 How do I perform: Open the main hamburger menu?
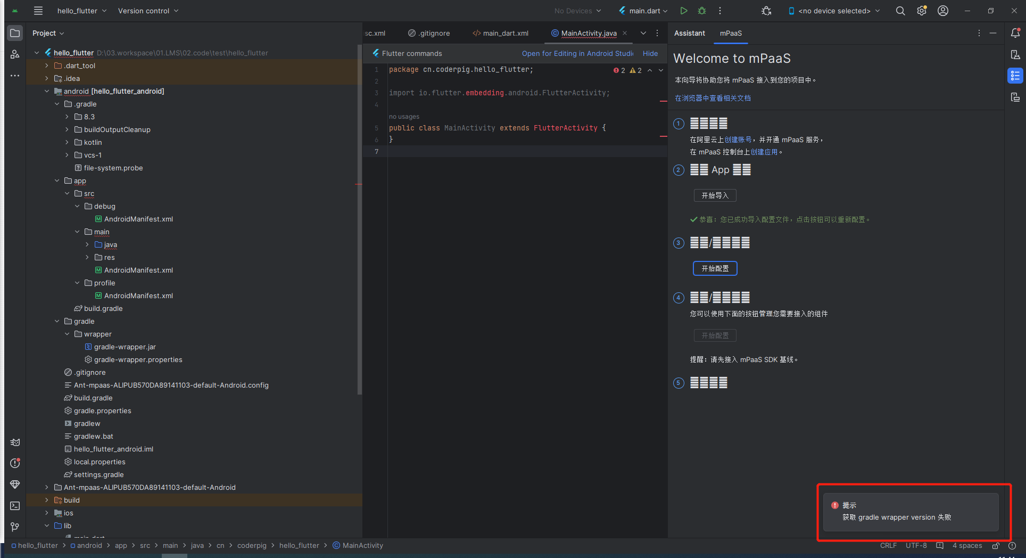[38, 11]
